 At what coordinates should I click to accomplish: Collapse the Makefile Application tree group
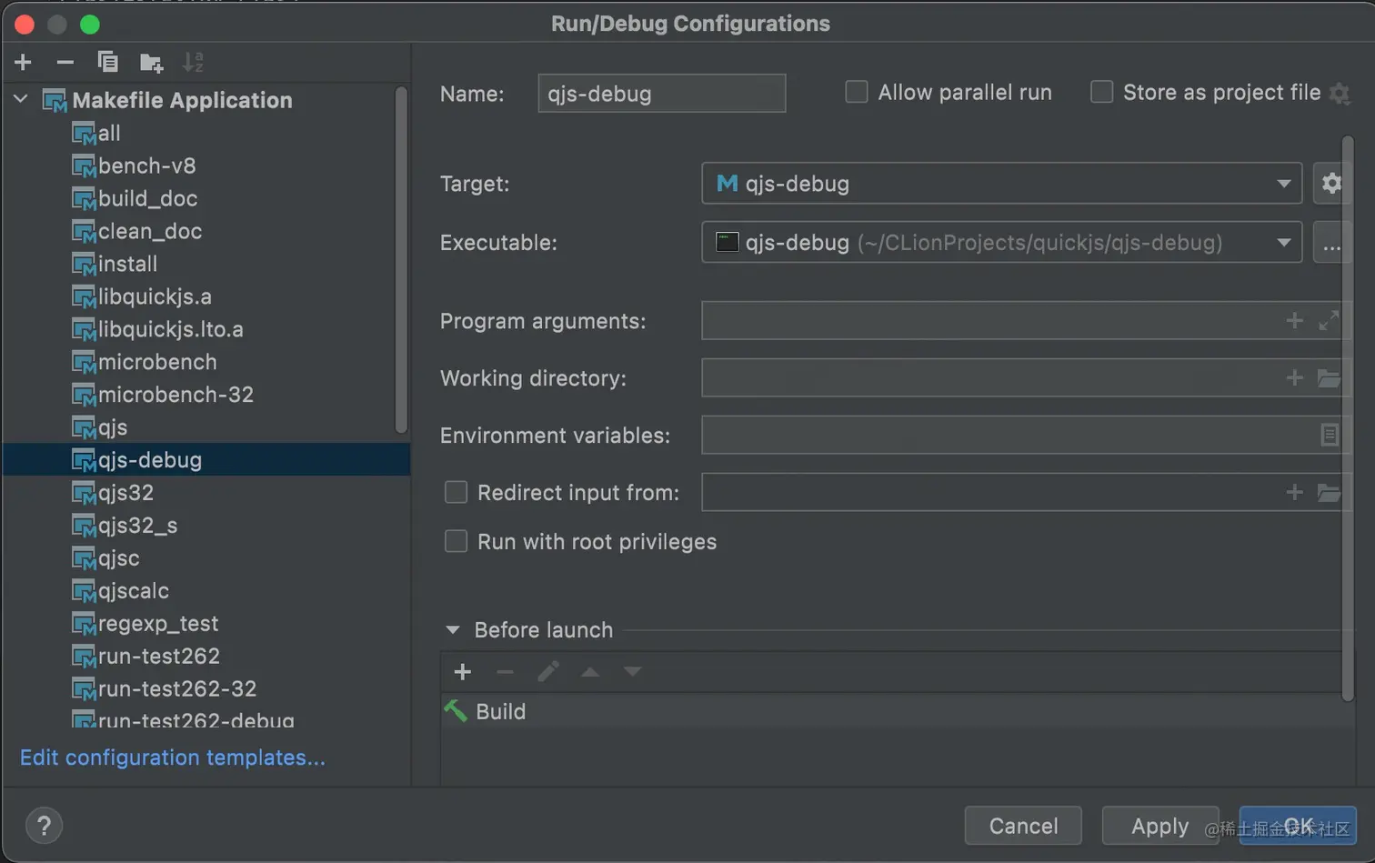[x=21, y=99]
